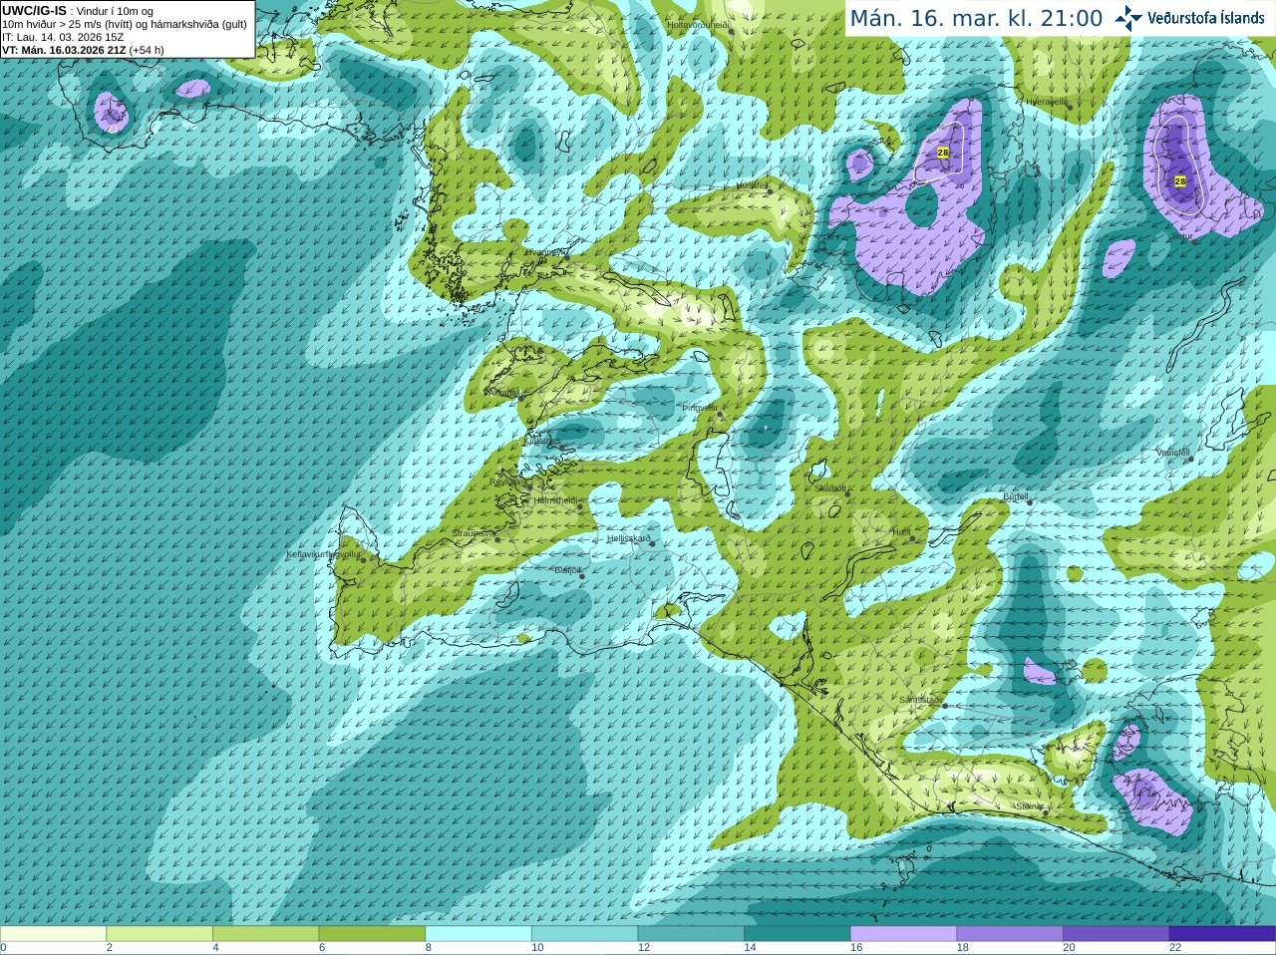
Task: Click the legend value 8
Action: 429,948
